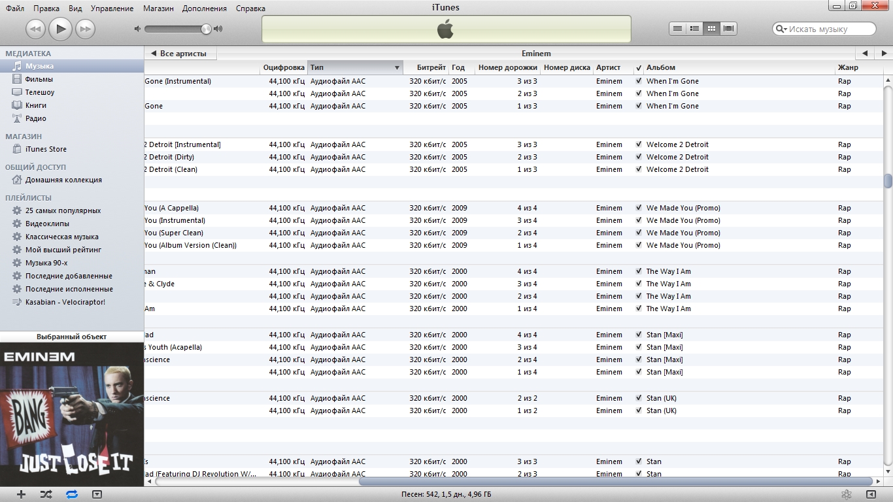Uncheck The Way I Am track 3 из 4
This screenshot has height=502, width=893.
click(x=639, y=284)
